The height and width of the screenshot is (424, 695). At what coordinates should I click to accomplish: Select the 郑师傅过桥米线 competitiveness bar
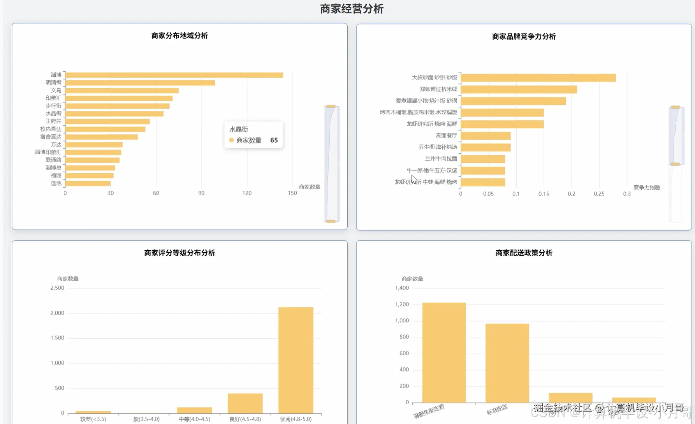[x=519, y=90]
